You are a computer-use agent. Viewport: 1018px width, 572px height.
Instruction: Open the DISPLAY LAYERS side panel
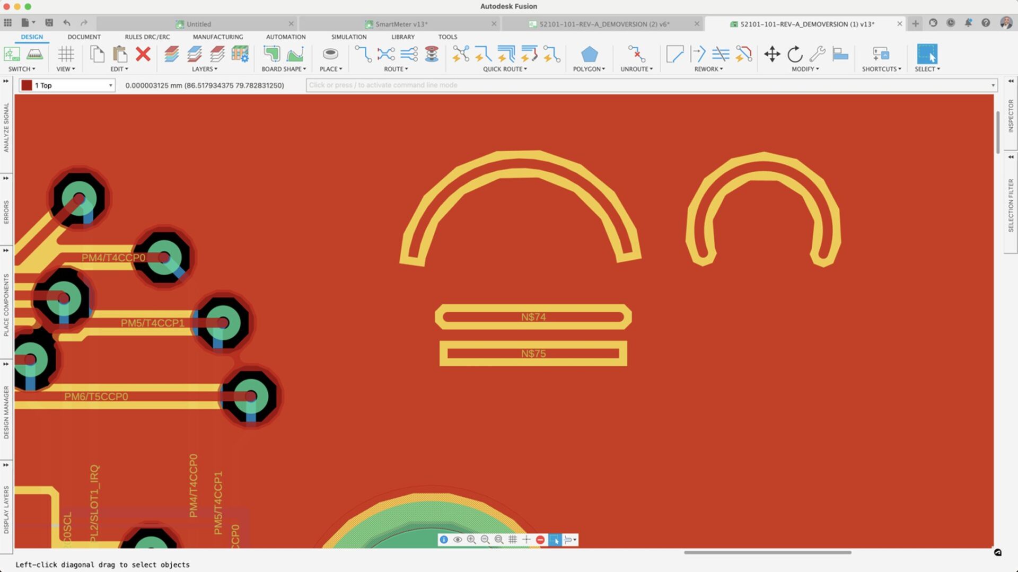(6, 509)
